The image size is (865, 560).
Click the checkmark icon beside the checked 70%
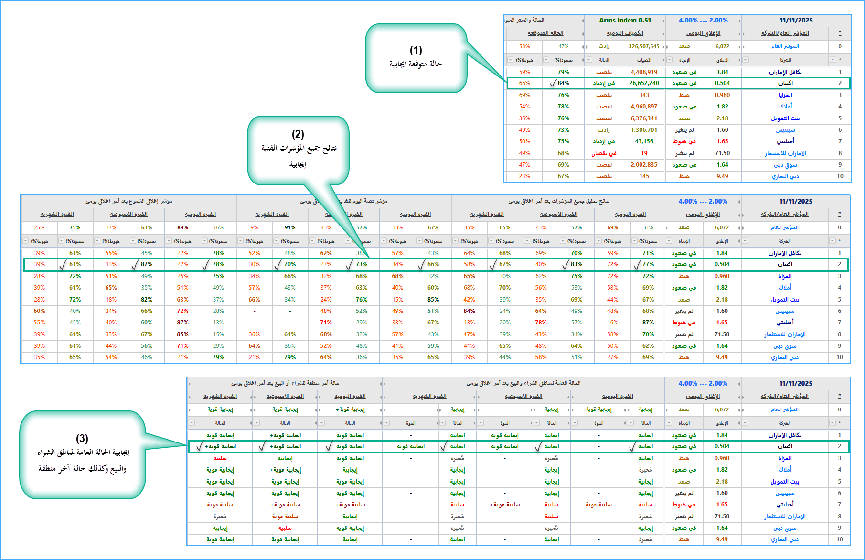point(278,265)
